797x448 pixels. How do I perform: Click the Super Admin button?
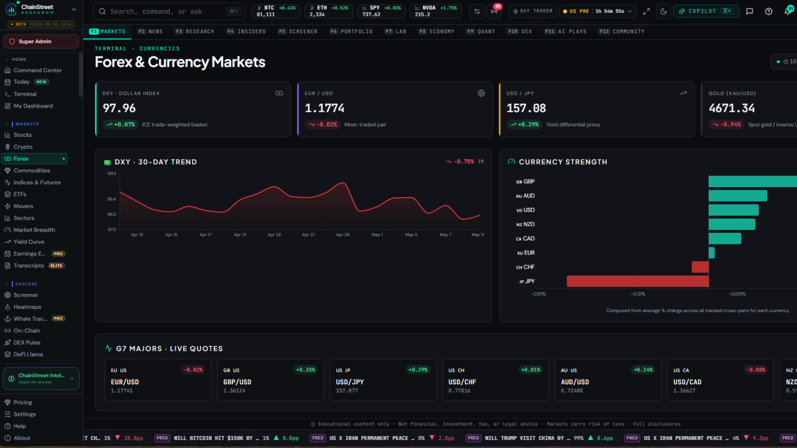41,41
